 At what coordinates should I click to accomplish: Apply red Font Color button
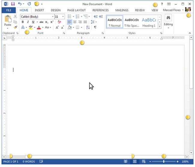tap(39, 27)
